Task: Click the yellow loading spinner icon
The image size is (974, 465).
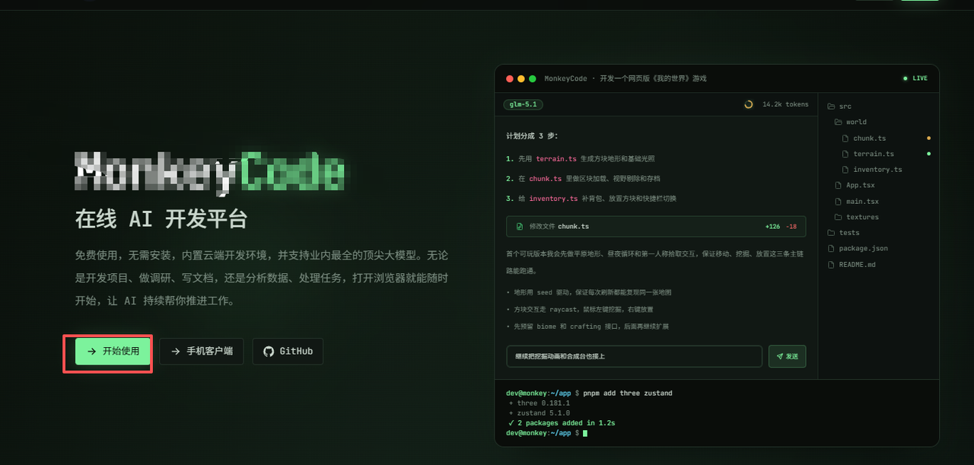Action: [748, 104]
